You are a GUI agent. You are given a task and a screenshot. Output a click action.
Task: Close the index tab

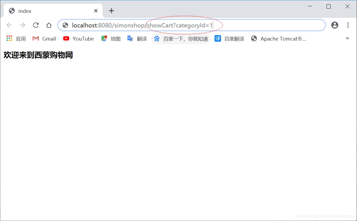[96, 11]
